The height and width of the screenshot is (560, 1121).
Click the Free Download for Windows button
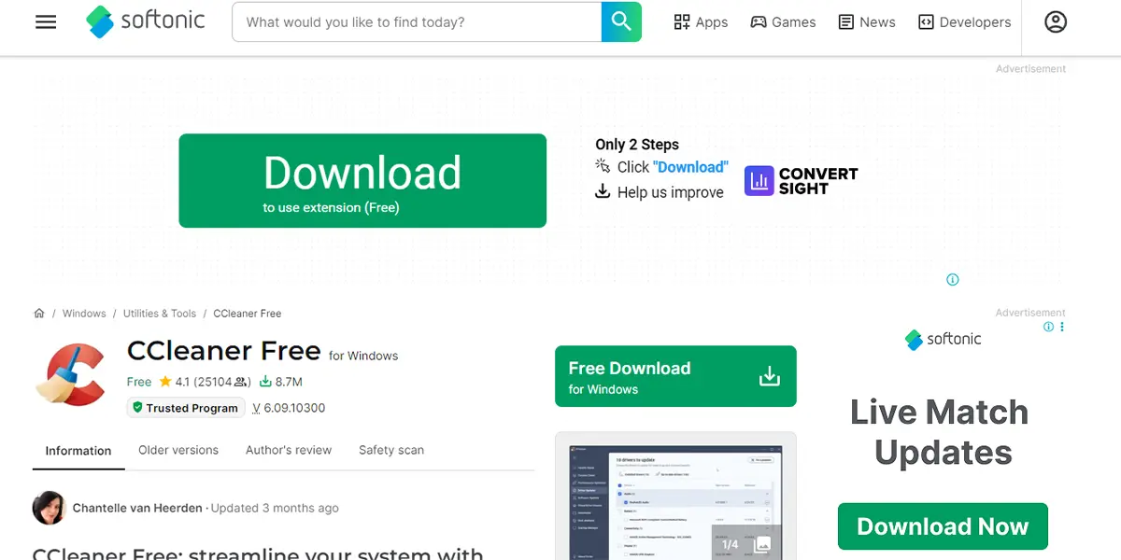point(674,376)
